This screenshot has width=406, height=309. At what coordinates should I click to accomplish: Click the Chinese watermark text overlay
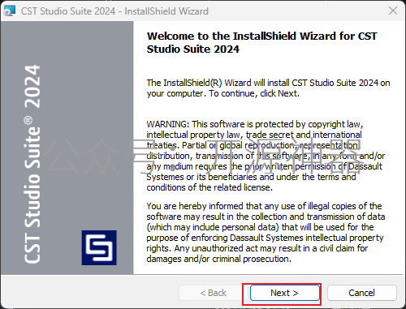click(203, 157)
